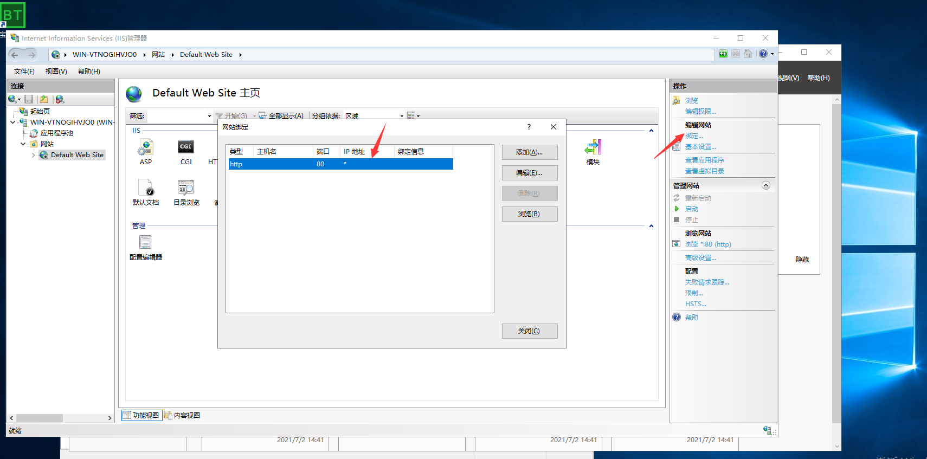This screenshot has height=459, width=927.
Task: Switch to 功能视图 features view tab
Action: (141, 415)
